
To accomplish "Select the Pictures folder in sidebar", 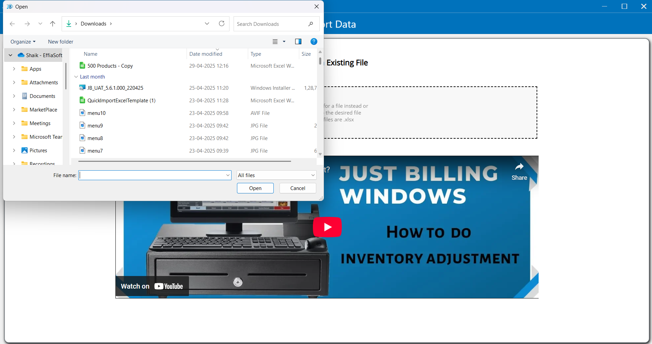I will point(38,151).
